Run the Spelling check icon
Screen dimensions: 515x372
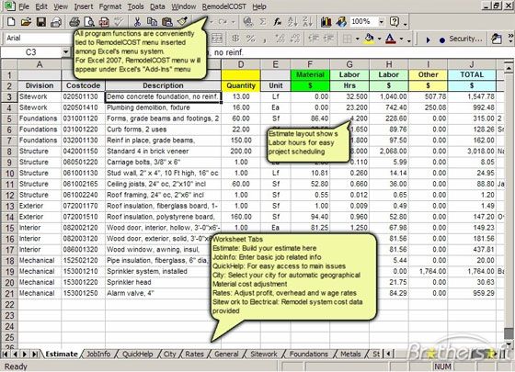click(119, 22)
